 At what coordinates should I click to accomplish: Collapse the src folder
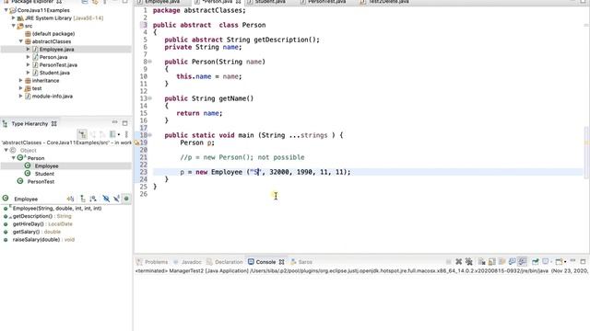[x=14, y=26]
